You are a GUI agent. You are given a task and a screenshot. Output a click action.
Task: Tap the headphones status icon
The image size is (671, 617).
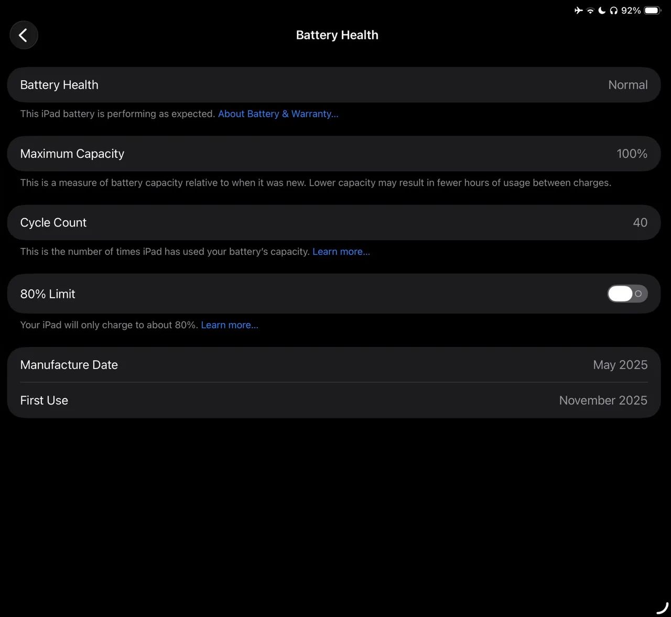[x=613, y=10]
